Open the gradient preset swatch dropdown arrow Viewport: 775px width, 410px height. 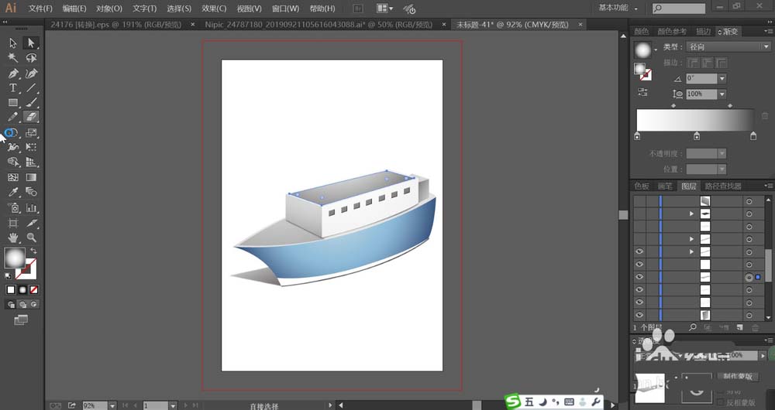tap(656, 50)
